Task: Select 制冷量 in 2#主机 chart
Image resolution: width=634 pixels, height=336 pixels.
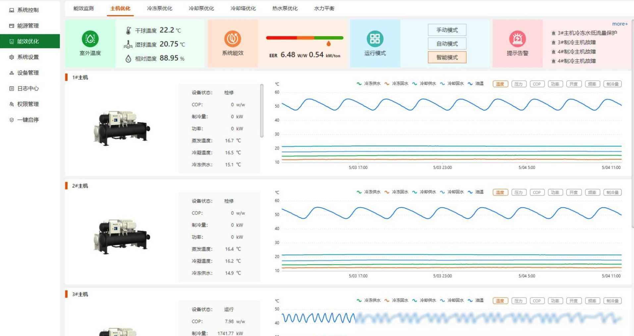Action: tap(612, 192)
